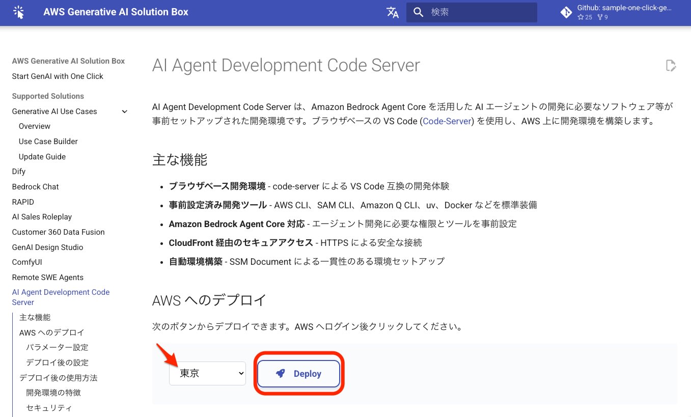Open the sample-one-click-ge GitHub repository link
Screen dimensions: 691x417
coord(624,8)
